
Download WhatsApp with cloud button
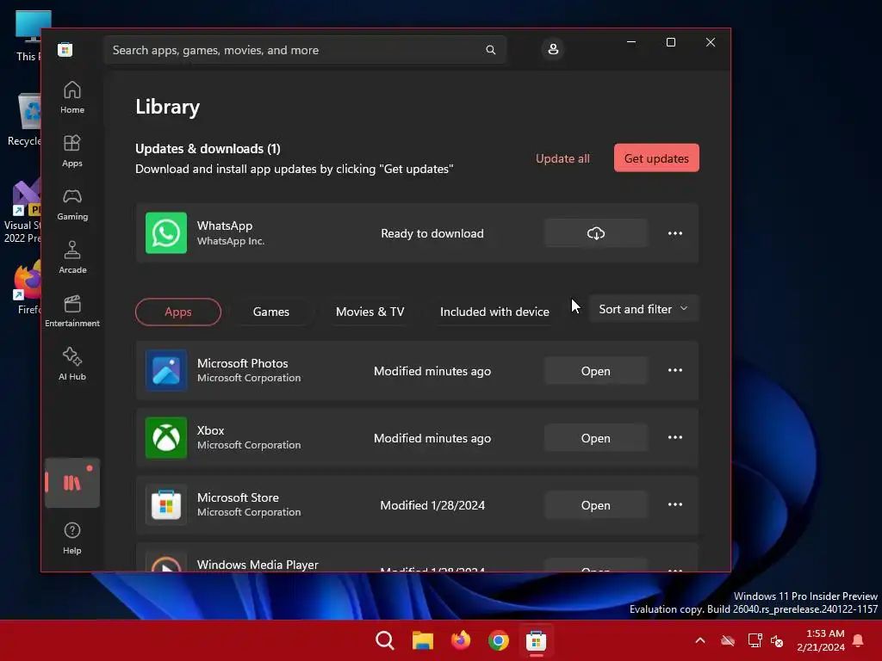pyautogui.click(x=596, y=233)
